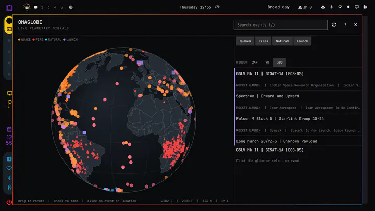Set time window to 7D
The height and width of the screenshot is (211, 375).
(x=267, y=62)
